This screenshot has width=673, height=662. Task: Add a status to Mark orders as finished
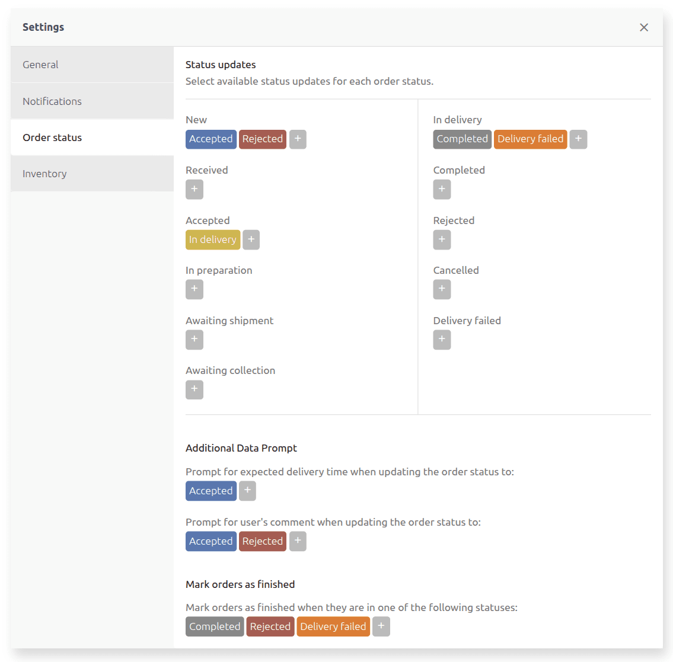381,626
